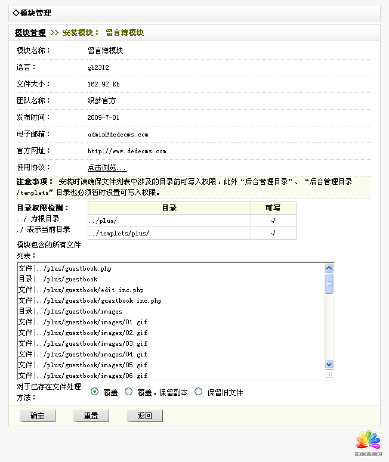Open the 点击浏览 usage agreement link
Screen dimensions: 389x462
[x=107, y=168]
